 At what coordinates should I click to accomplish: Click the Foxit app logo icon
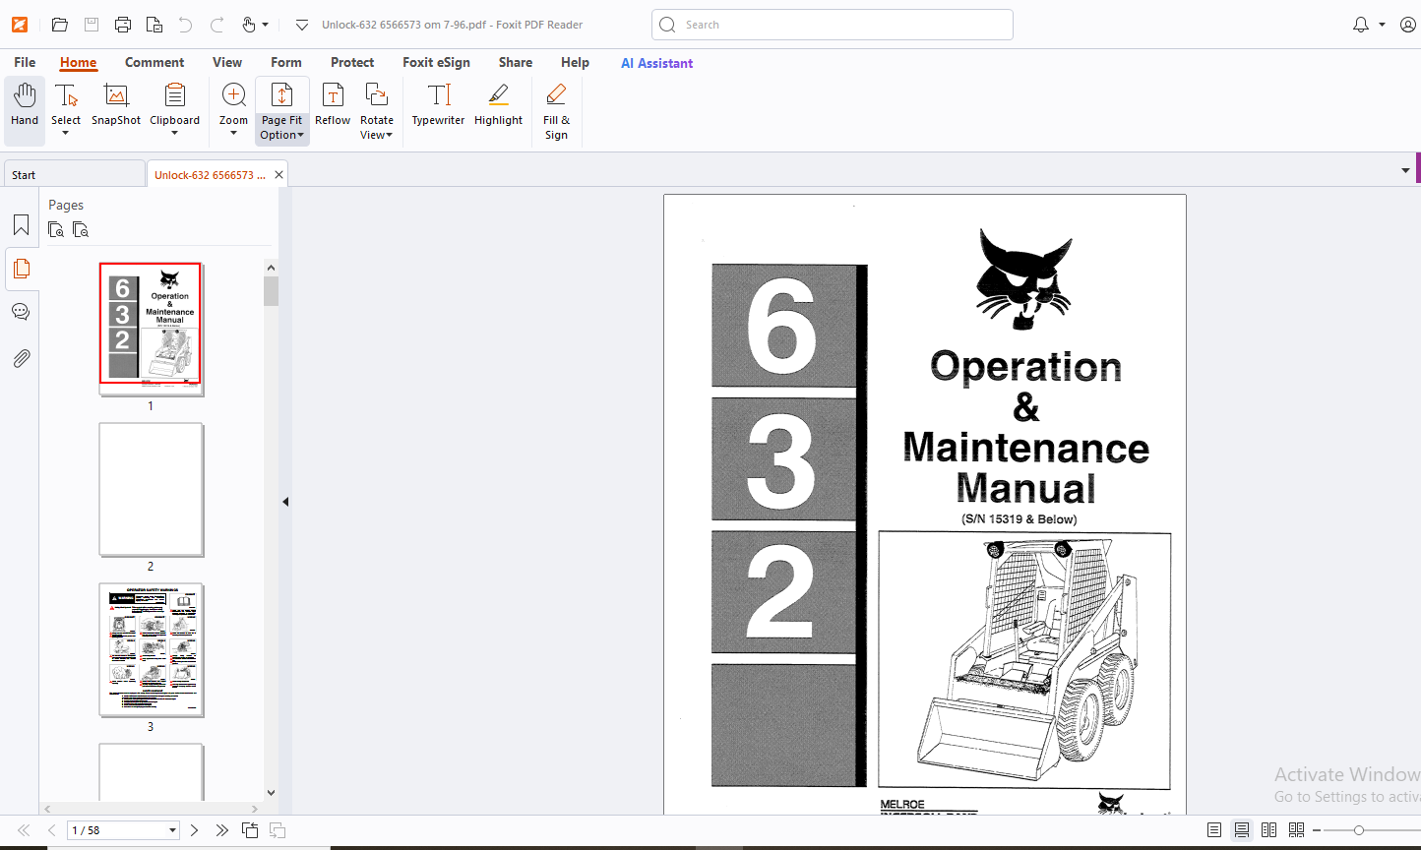pos(20,25)
